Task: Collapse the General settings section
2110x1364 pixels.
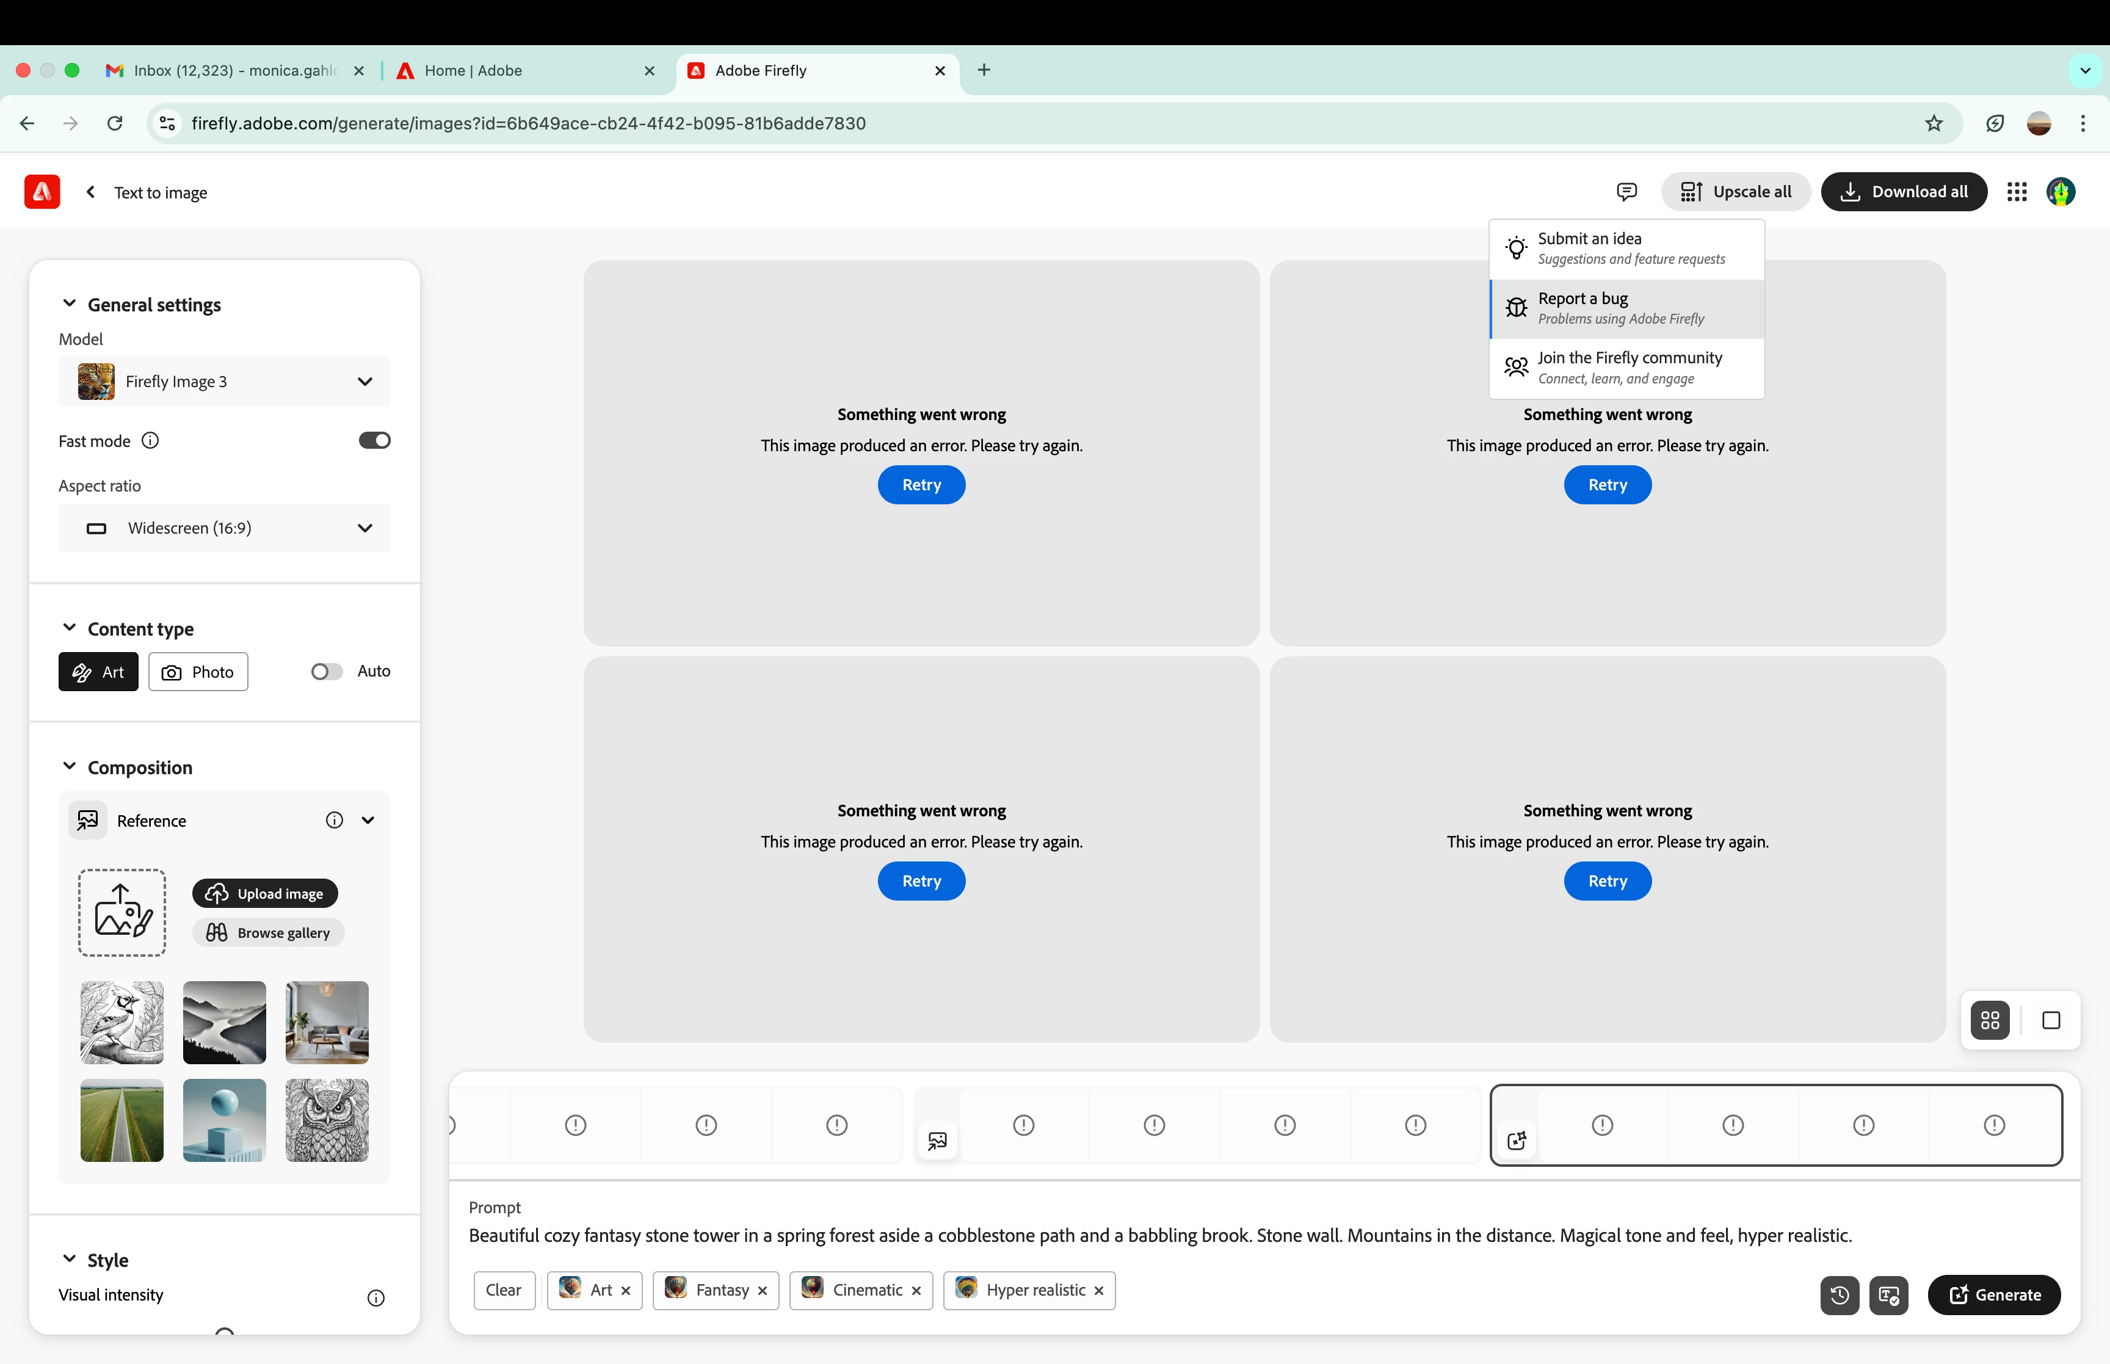Action: (69, 304)
